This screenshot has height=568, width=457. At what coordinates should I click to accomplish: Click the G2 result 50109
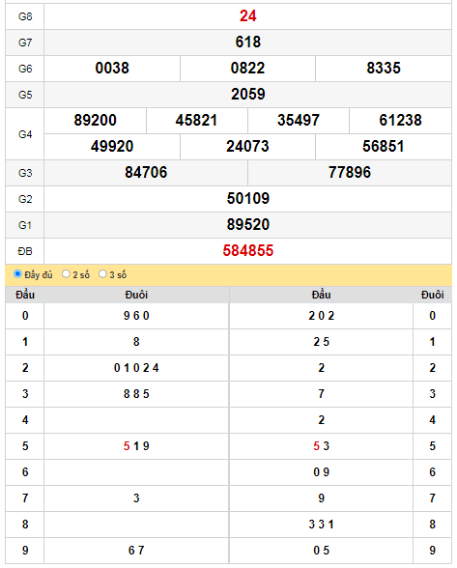pos(248,199)
